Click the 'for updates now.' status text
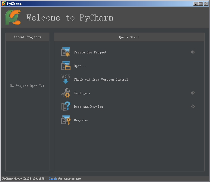 coord(70,179)
